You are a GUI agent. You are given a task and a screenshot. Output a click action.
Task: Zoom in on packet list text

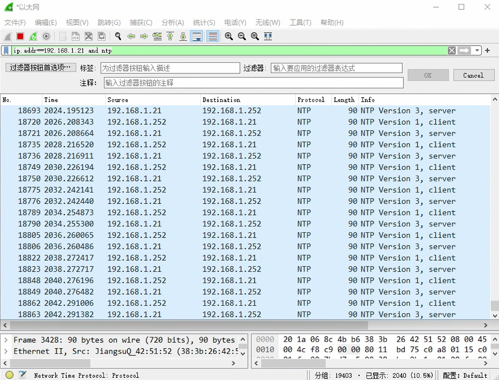229,36
